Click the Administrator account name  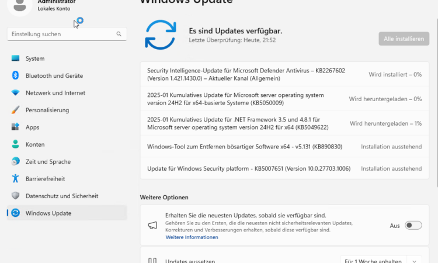click(57, 2)
